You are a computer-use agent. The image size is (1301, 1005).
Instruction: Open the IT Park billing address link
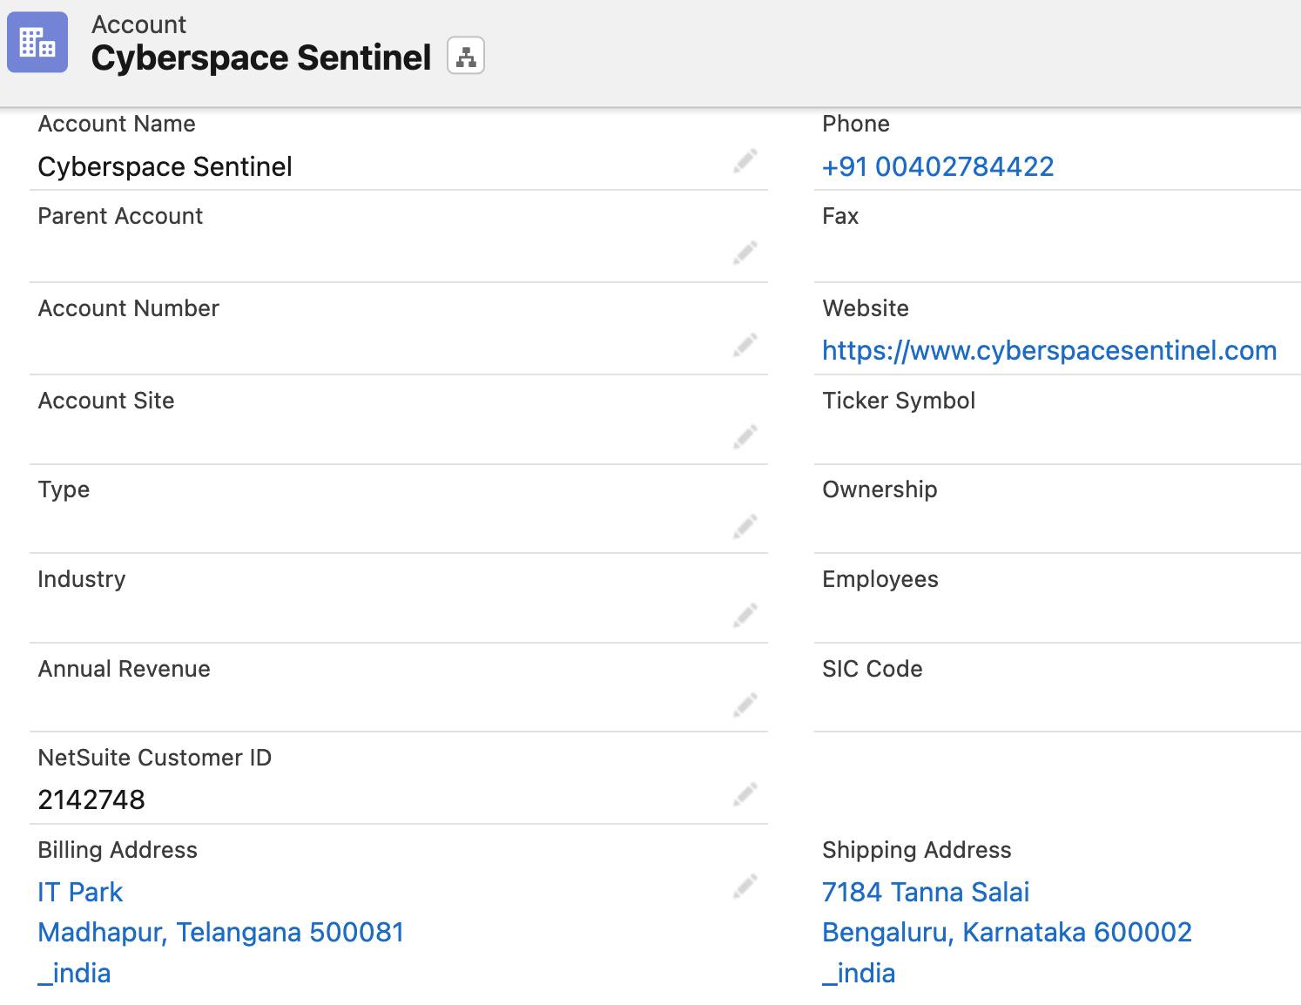[80, 892]
